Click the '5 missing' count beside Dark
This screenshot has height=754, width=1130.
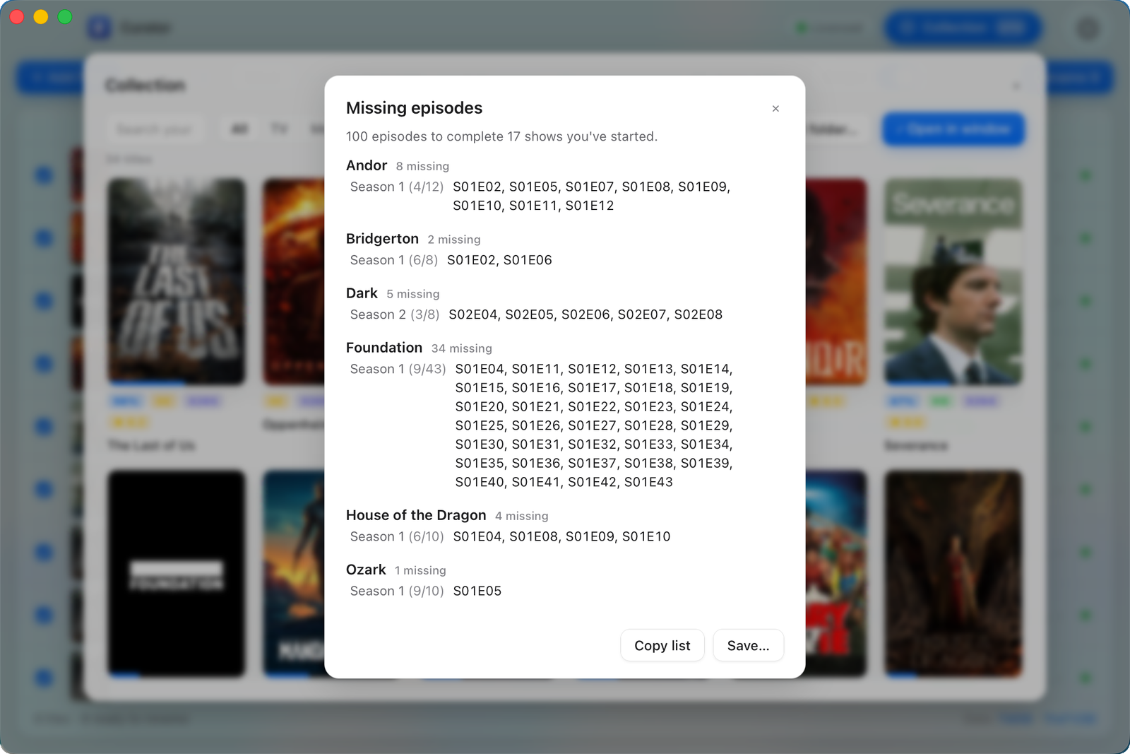pyautogui.click(x=413, y=294)
